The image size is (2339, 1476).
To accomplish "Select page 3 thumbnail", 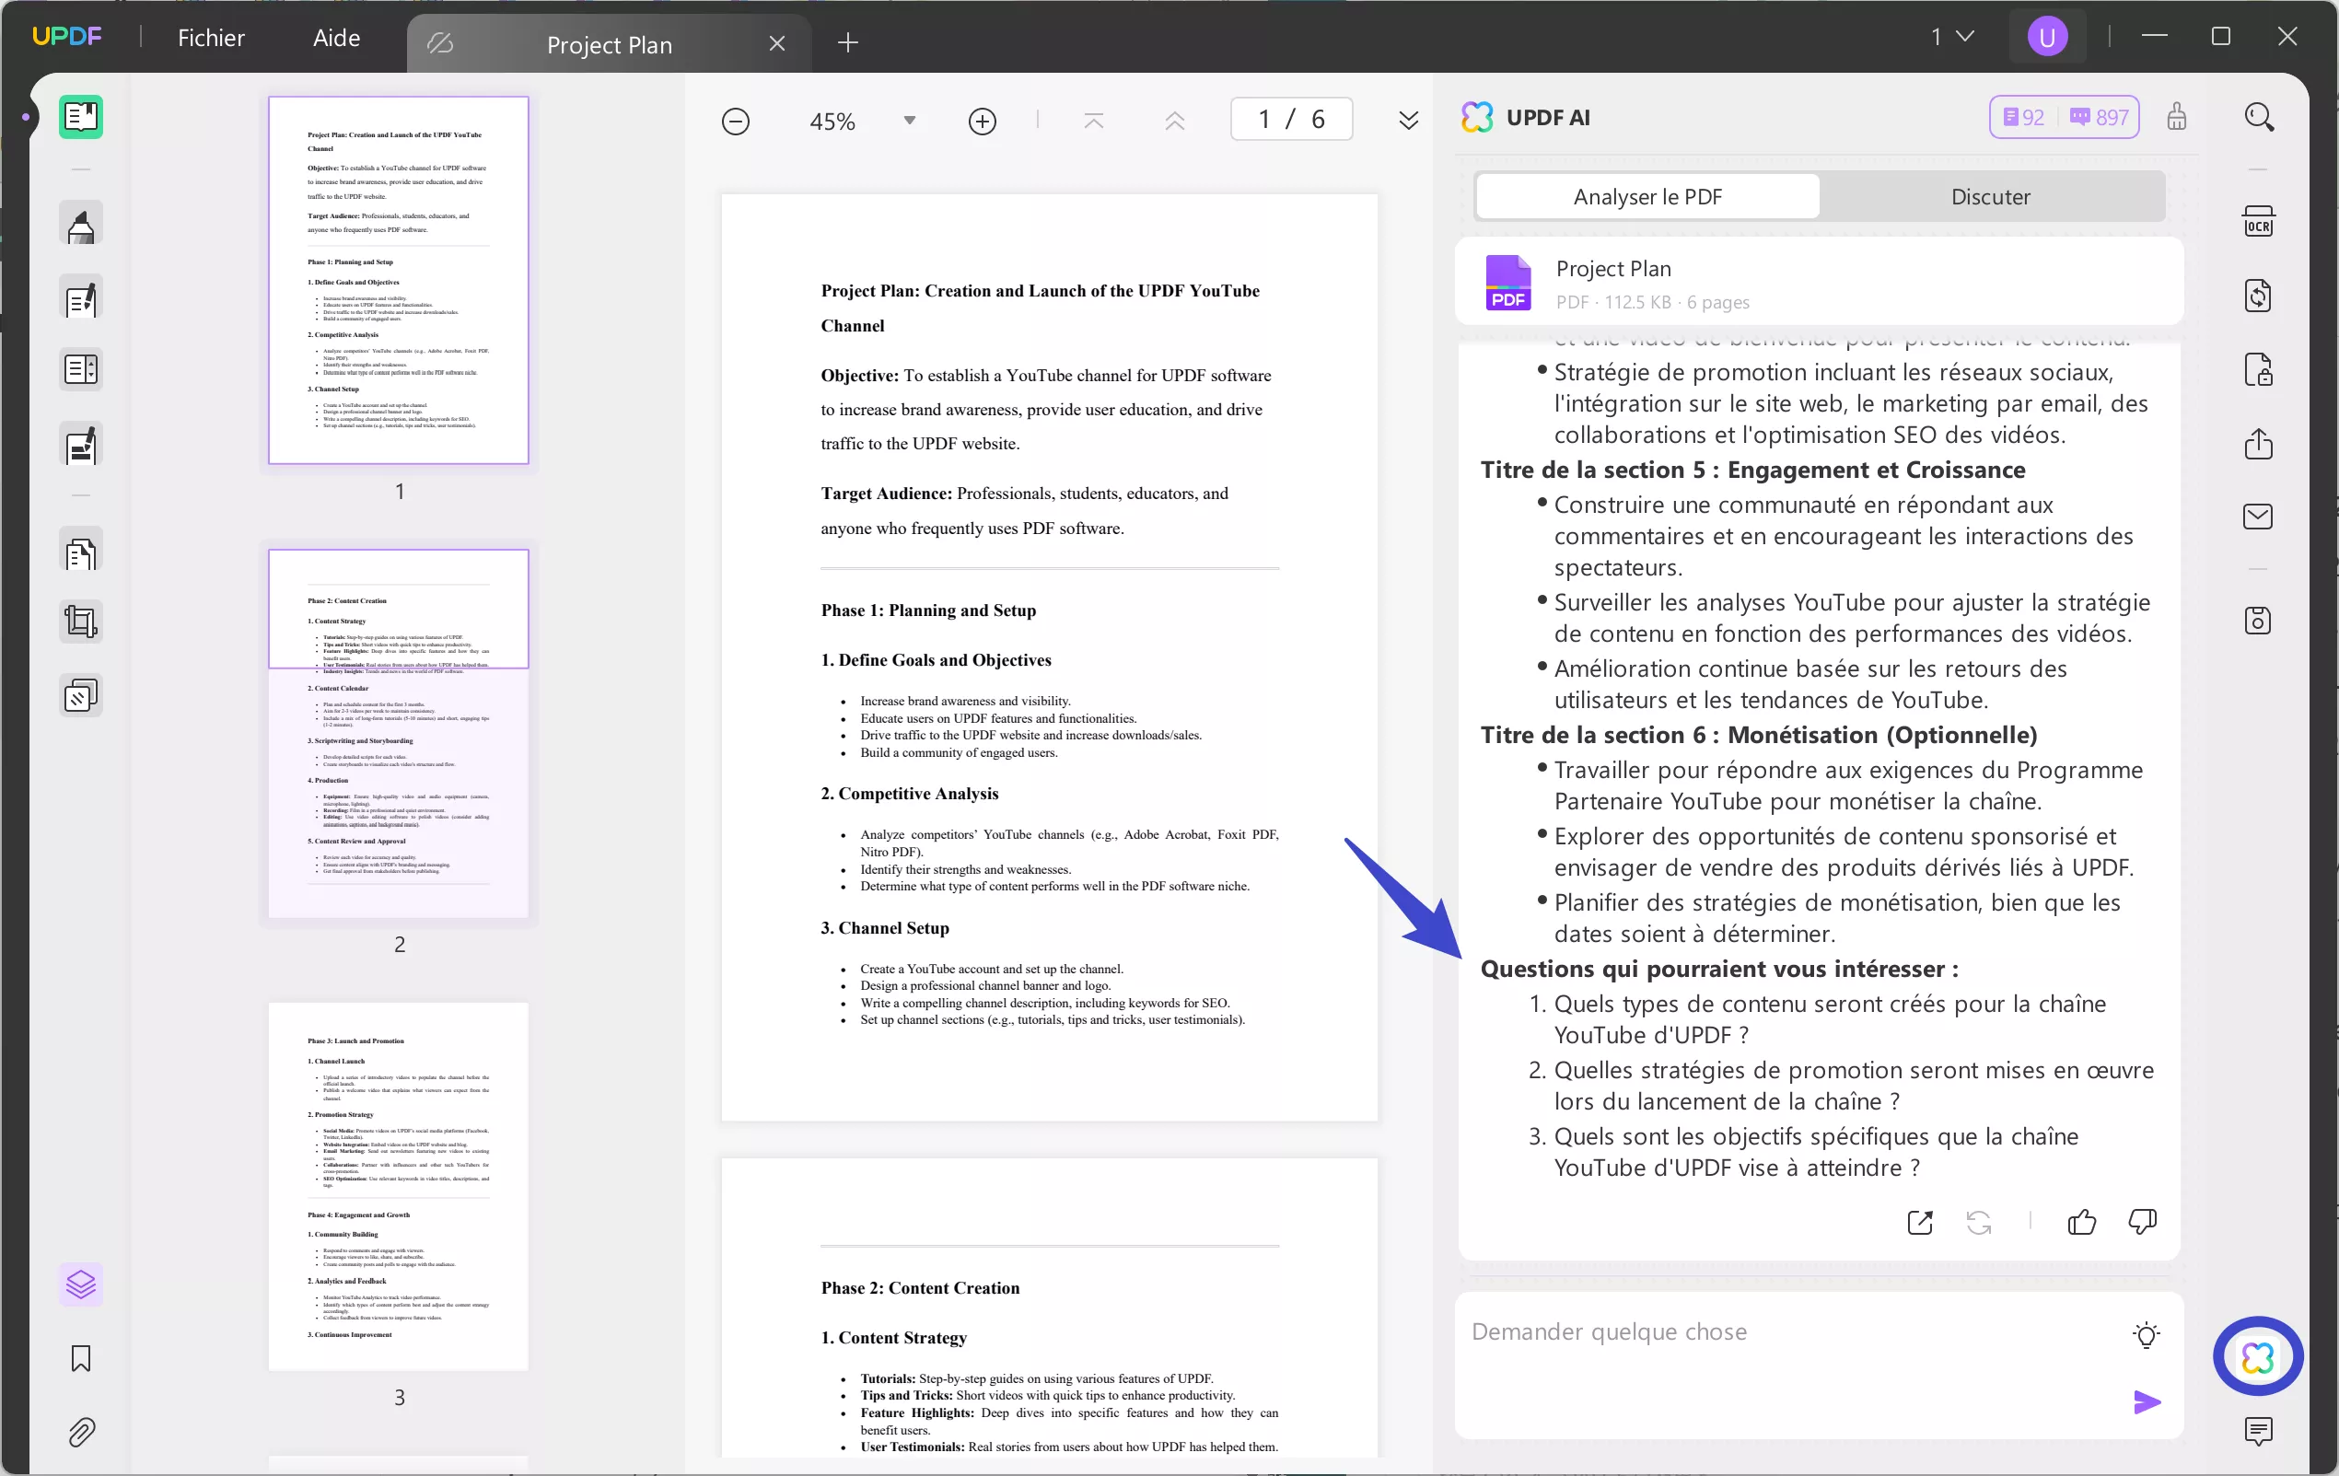I will pos(398,1186).
